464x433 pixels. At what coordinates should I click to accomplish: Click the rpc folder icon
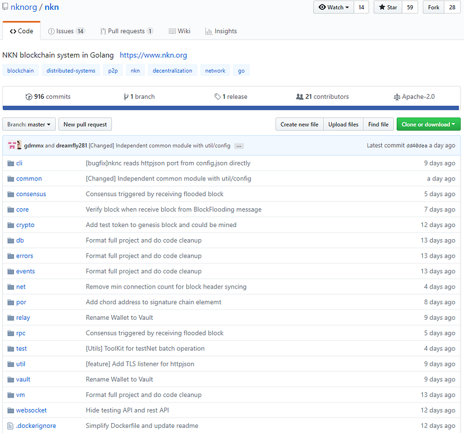[x=10, y=333]
